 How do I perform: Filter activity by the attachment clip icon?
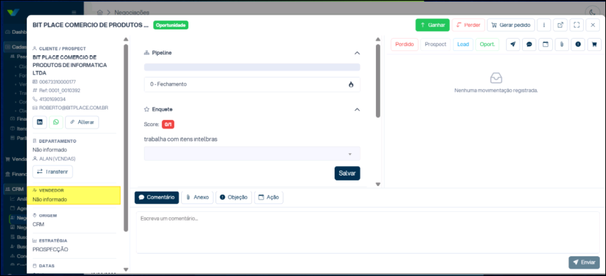tap(562, 44)
